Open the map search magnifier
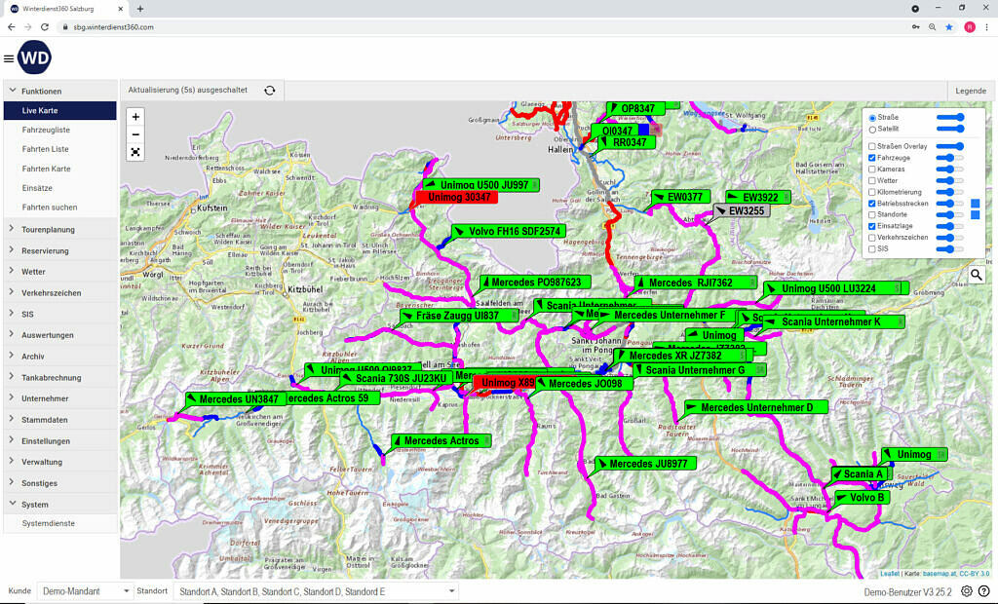Screen dimensions: 998x604 [x=976, y=275]
